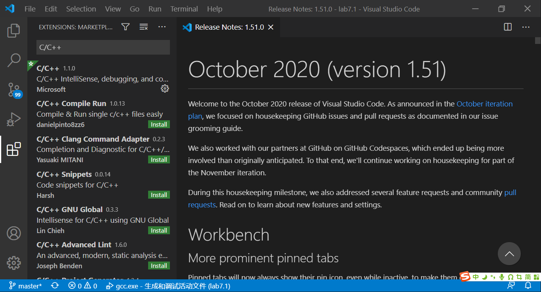Open the Run menu

(155, 9)
